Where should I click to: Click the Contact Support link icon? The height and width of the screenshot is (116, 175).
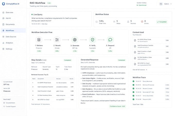point(4,107)
